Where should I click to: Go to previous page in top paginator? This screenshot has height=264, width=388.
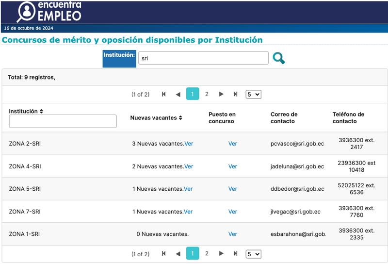coord(178,94)
